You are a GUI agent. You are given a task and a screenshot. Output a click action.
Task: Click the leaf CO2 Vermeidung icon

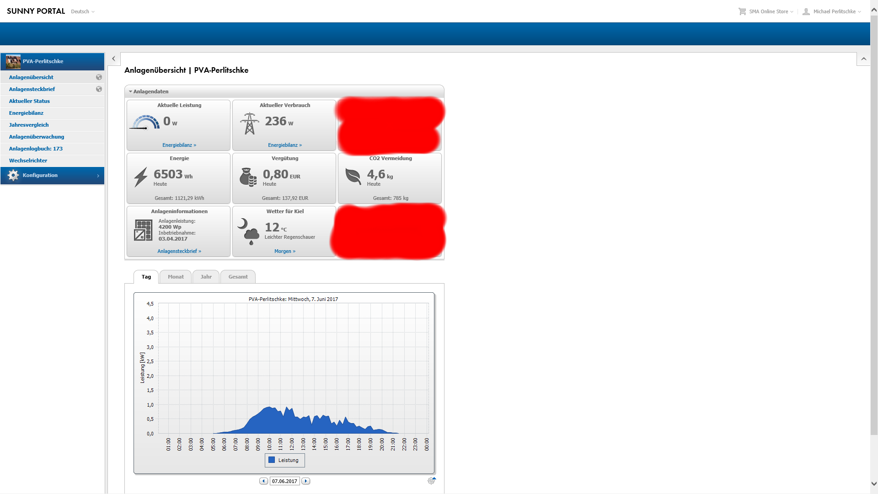pos(353,176)
